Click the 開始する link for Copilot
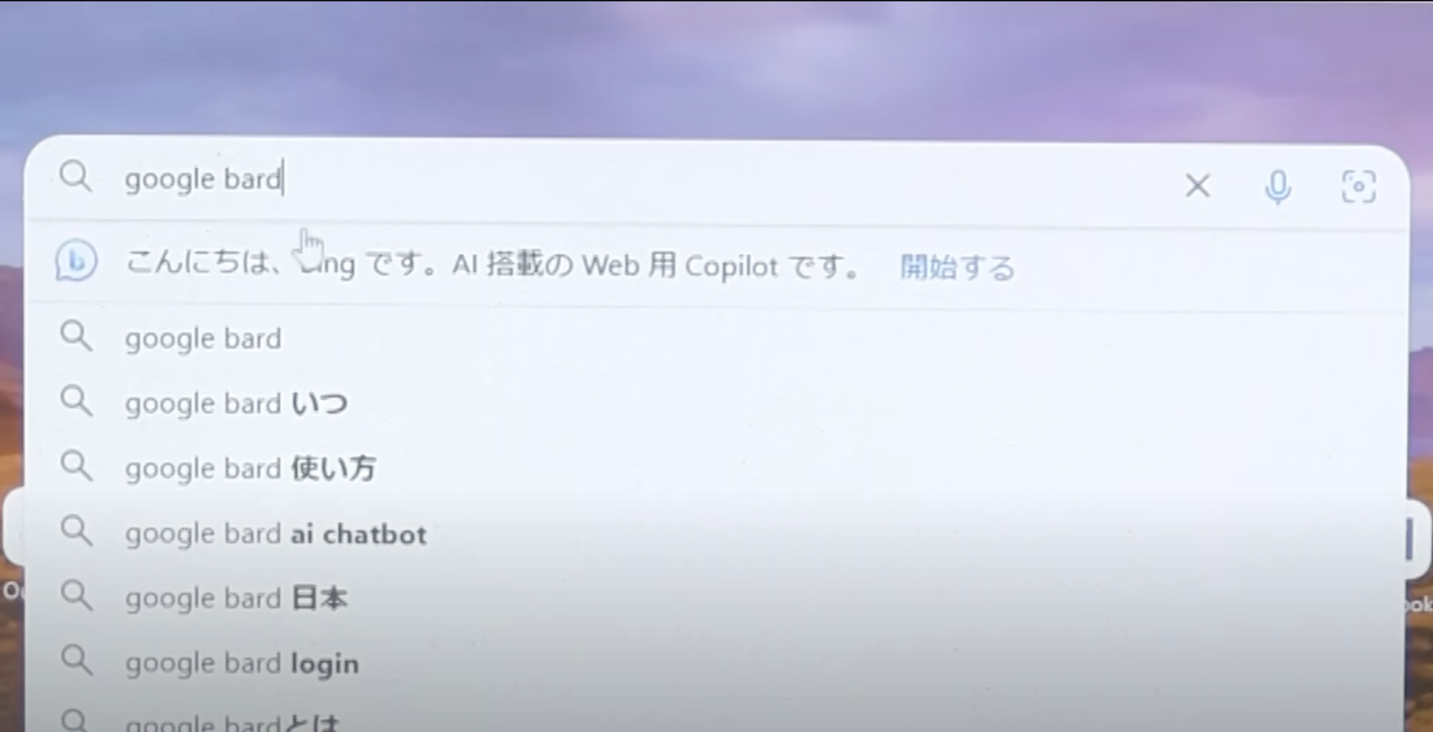The height and width of the screenshot is (732, 1433). click(957, 267)
